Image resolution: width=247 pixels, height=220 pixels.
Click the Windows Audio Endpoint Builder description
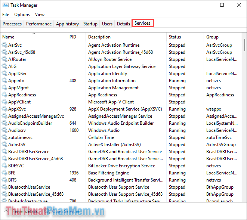121,123
